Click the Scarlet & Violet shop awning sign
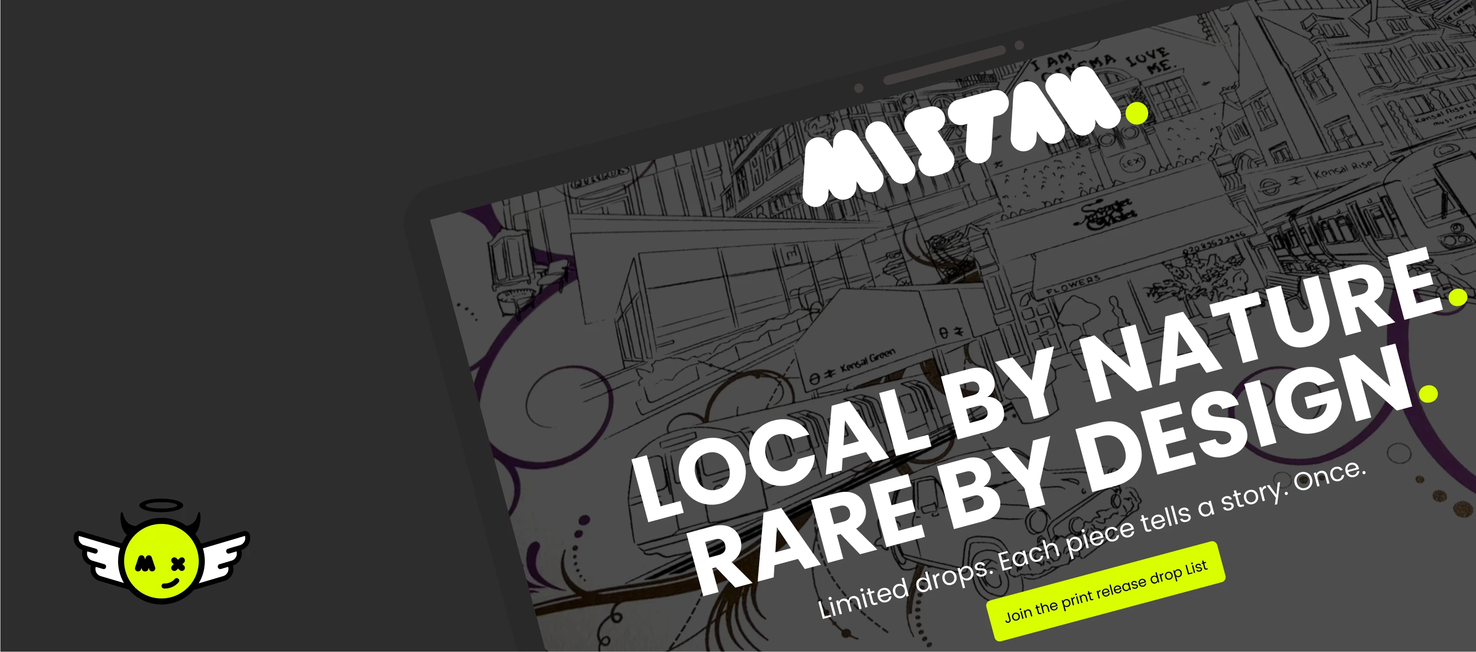 [1105, 214]
